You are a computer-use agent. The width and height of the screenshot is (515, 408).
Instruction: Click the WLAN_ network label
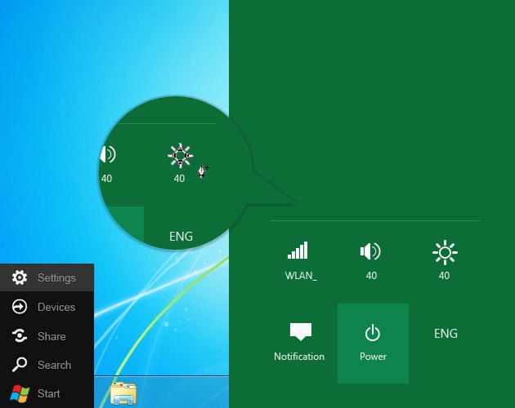301,276
